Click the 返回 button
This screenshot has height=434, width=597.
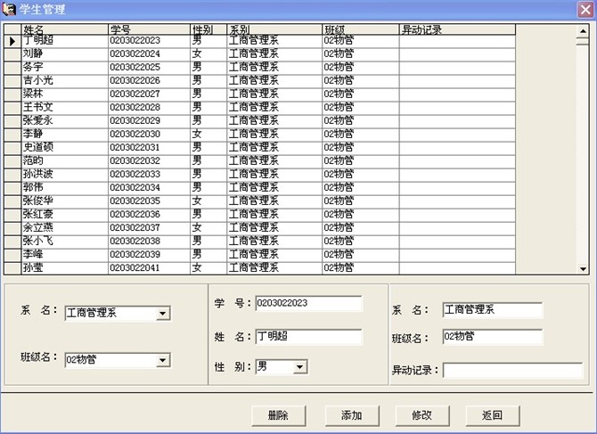[492, 415]
